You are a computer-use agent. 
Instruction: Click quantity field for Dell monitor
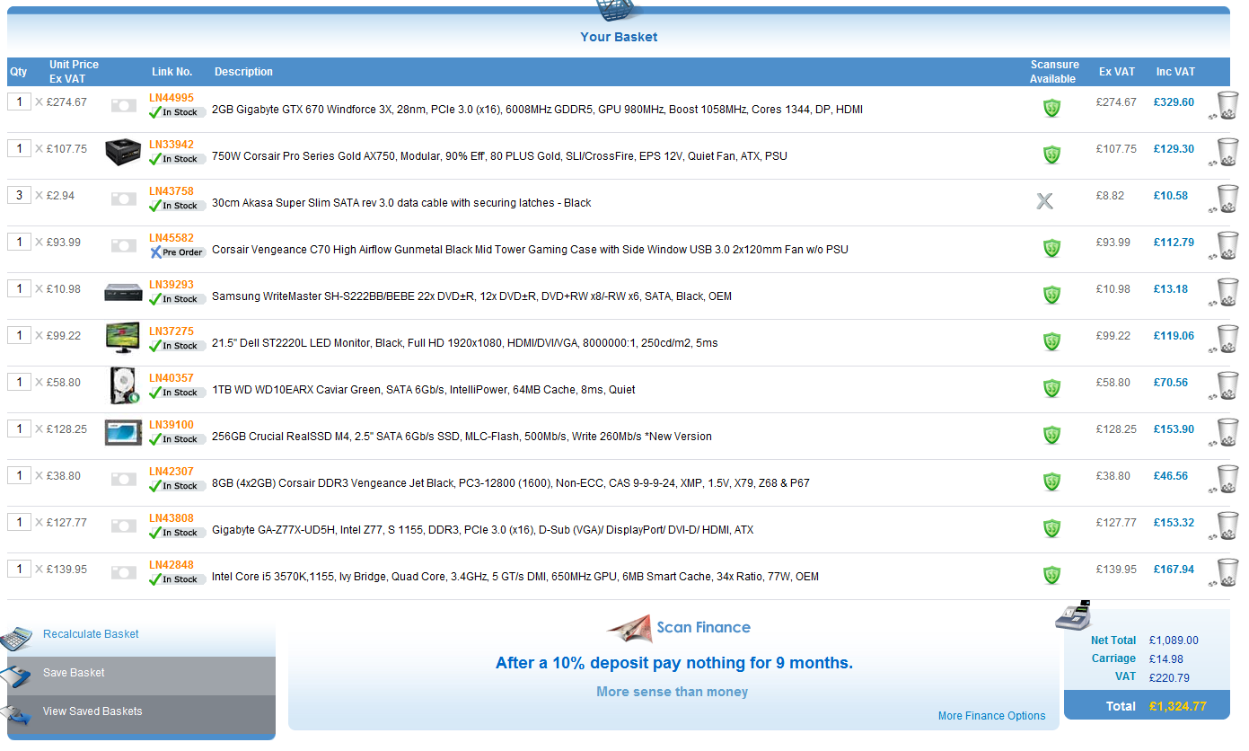[19, 335]
